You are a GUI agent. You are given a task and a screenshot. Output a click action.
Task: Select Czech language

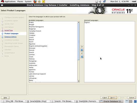[31, 38]
